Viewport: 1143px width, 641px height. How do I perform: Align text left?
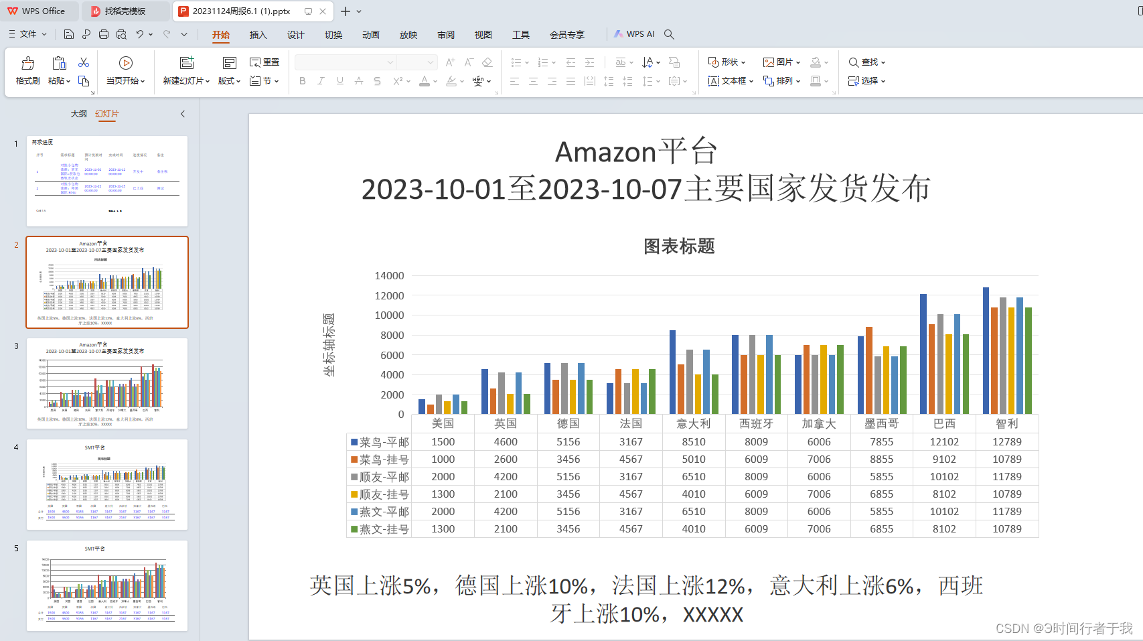click(514, 81)
